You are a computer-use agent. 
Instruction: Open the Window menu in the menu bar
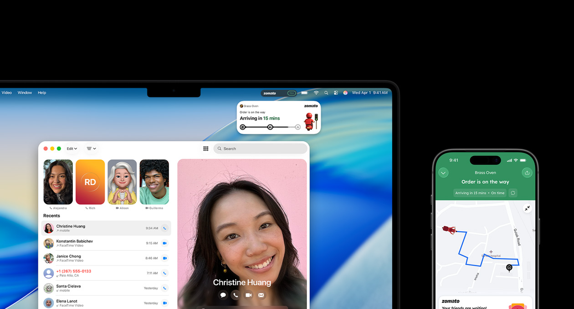pyautogui.click(x=25, y=93)
